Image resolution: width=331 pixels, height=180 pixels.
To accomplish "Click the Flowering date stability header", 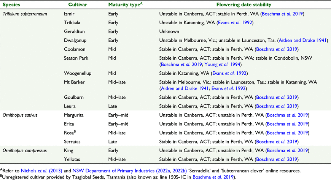I will [x=244, y=5].
